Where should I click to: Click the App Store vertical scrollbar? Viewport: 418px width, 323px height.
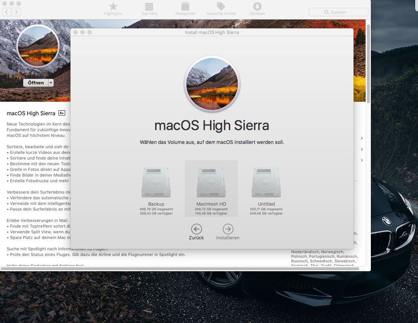(x=368, y=63)
